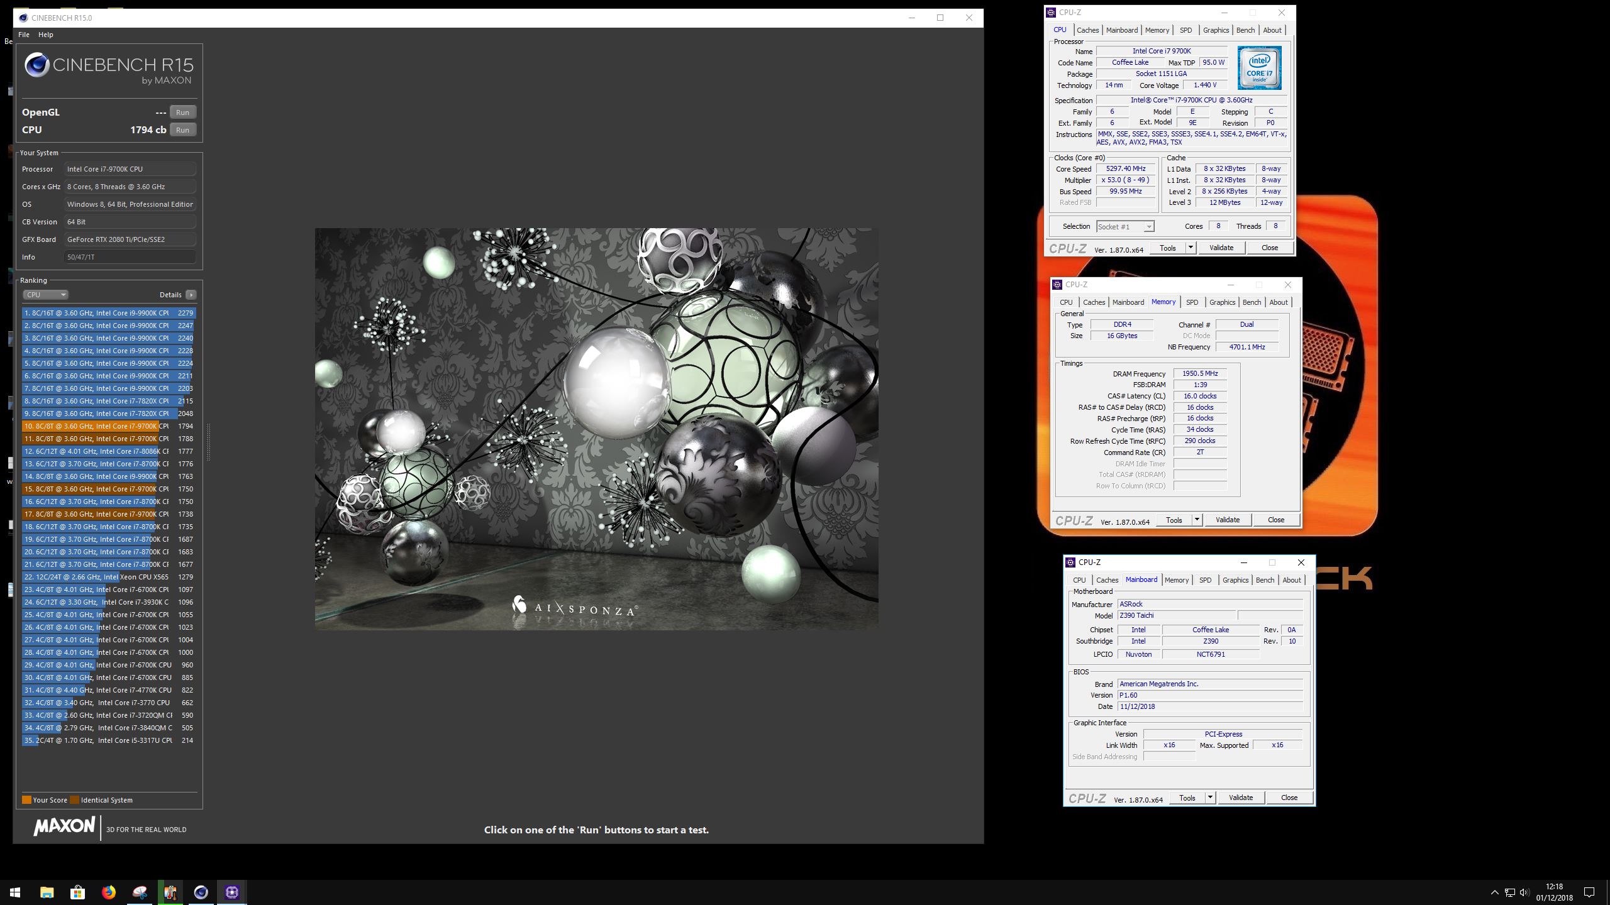Open Tools dropdown arrow in the CPU-Z Mainboard window

click(1209, 798)
